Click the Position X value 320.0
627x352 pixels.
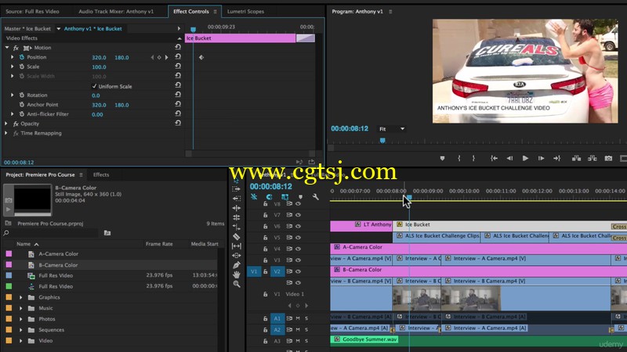99,57
